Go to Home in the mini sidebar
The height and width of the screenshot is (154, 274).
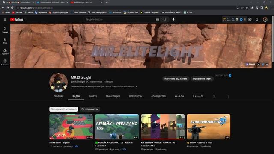(x=5, y=30)
